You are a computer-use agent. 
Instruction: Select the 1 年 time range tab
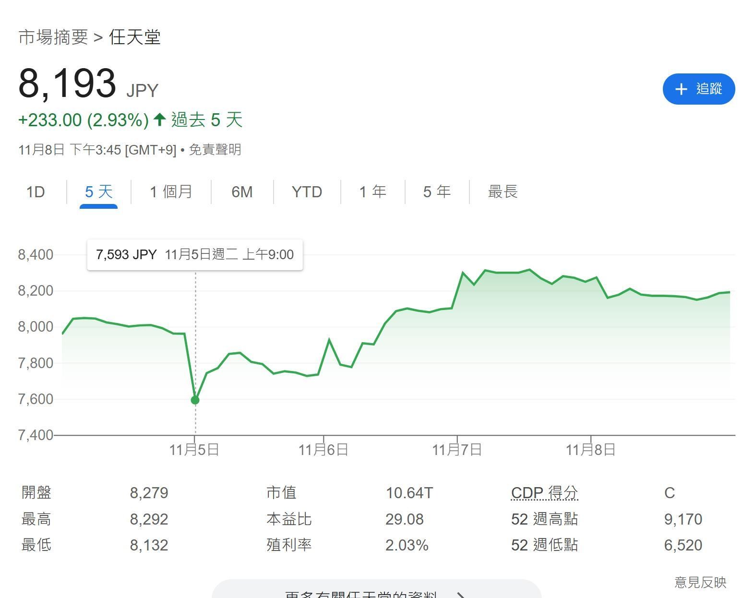372,192
